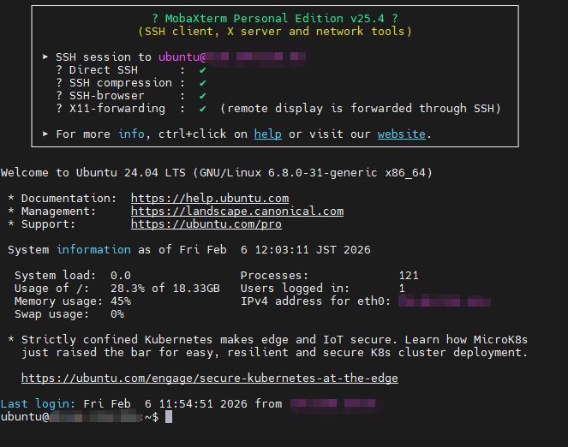Open the 'help' link in the MobaXterm banner
568x447 pixels.
[x=267, y=134]
